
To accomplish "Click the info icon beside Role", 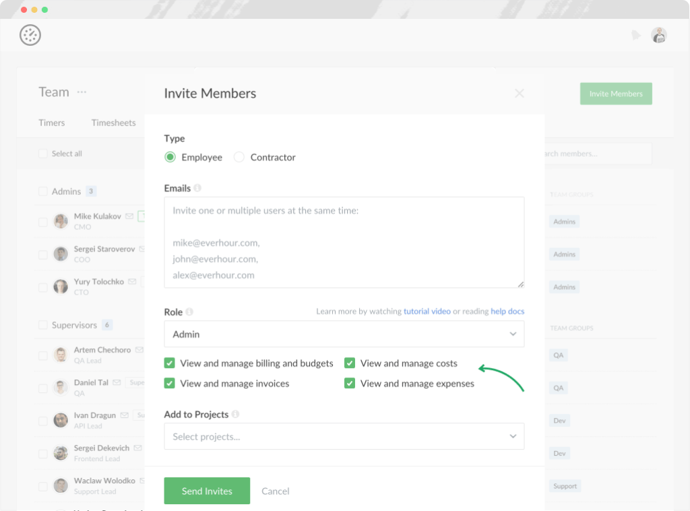I will coord(189,311).
